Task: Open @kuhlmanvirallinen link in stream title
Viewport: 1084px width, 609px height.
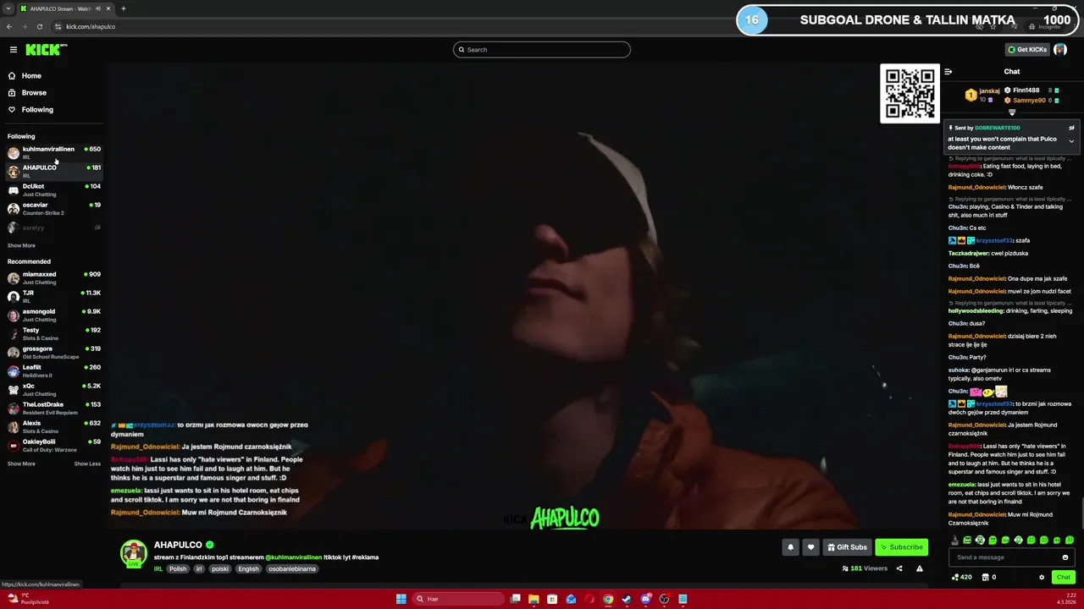Action: tap(293, 557)
